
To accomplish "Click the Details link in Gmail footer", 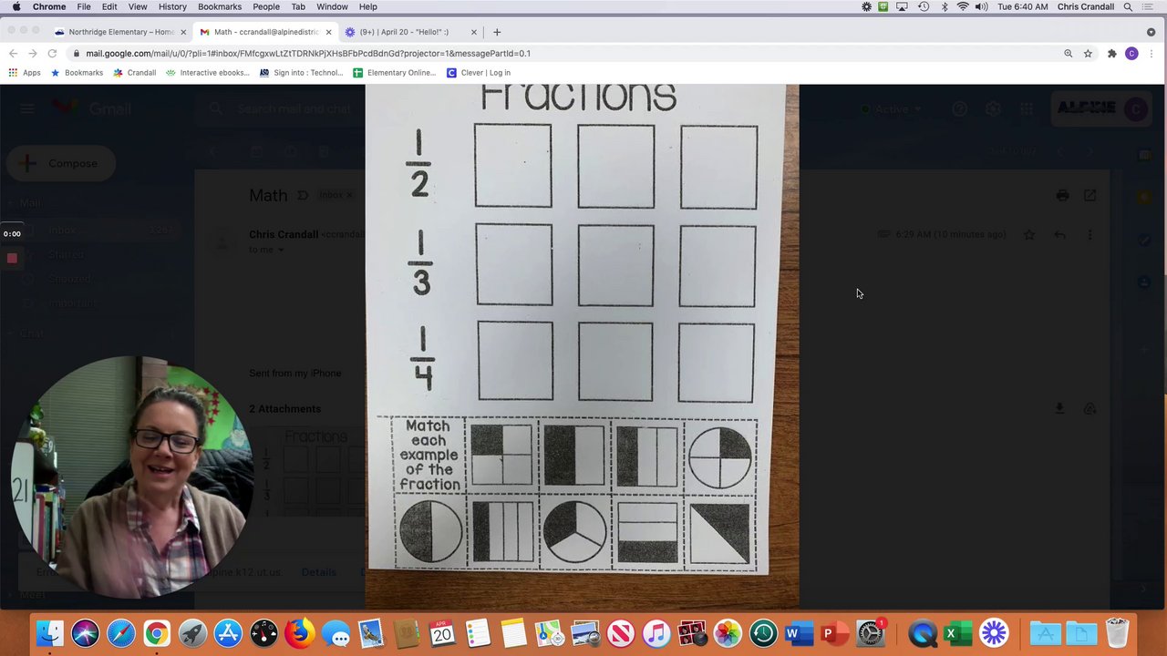I will (x=318, y=572).
